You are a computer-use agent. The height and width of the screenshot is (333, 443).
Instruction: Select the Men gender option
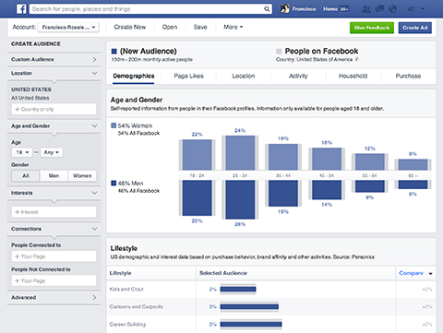54,175
